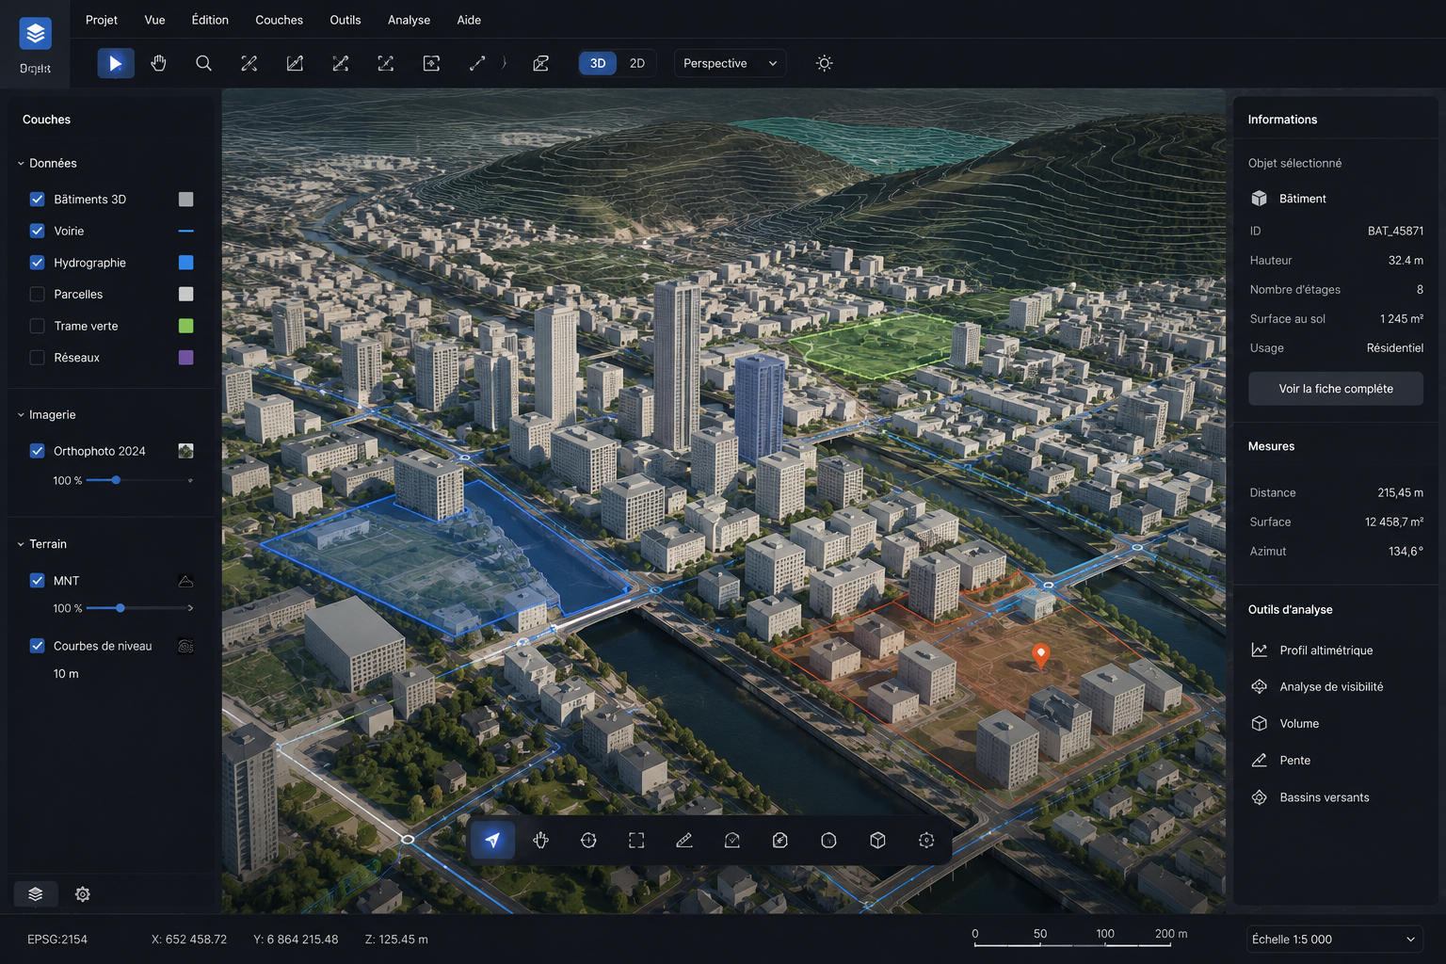Toggle the sun lighting icon
This screenshot has width=1446, height=964.
(x=824, y=63)
